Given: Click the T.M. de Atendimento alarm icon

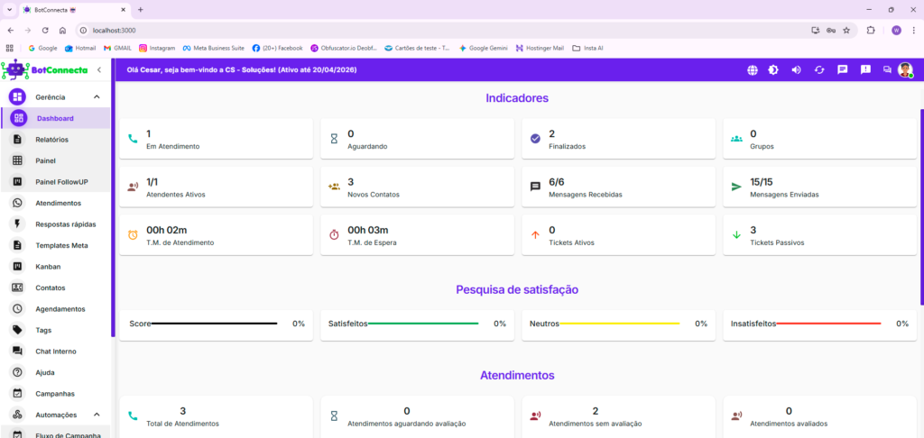Looking at the screenshot, I should tap(133, 235).
